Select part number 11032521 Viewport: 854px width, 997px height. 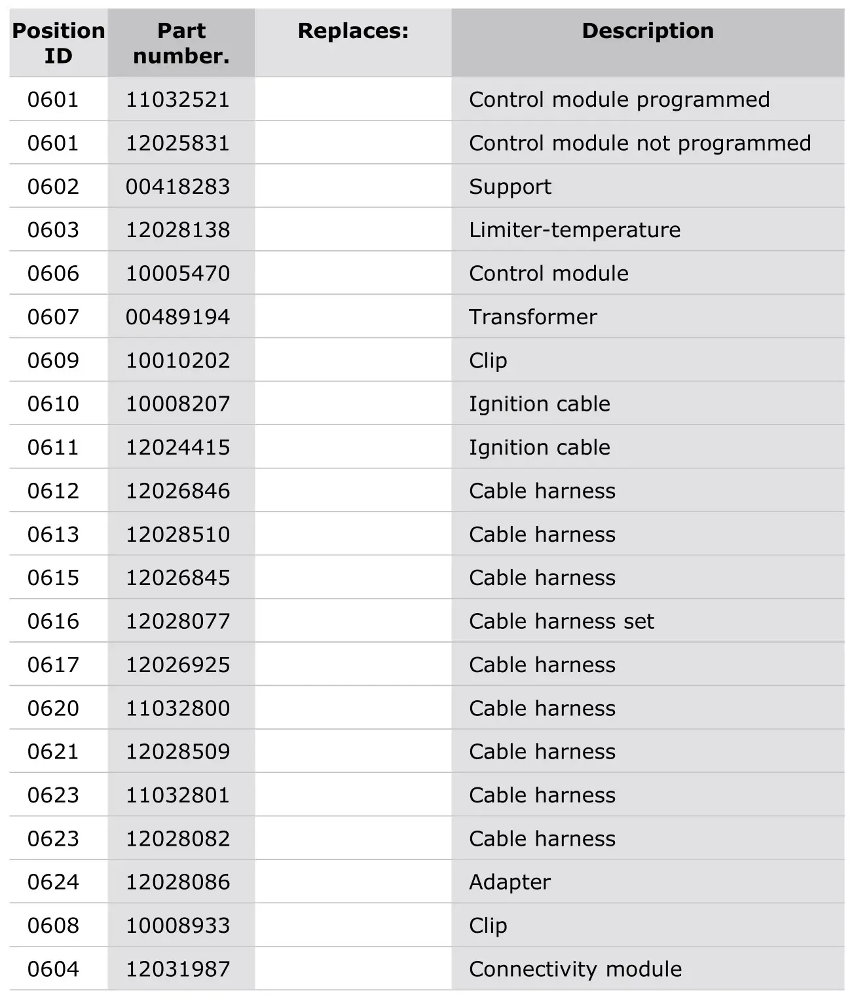[177, 100]
